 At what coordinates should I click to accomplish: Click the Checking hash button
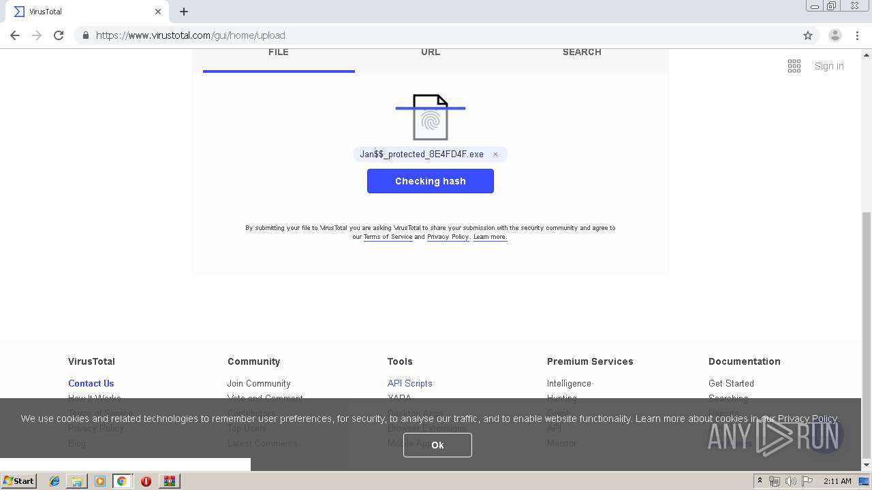431,181
